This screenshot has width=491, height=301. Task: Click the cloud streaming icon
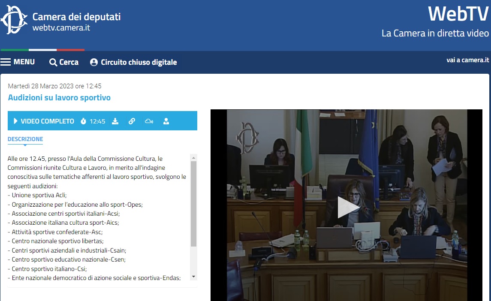tap(149, 121)
